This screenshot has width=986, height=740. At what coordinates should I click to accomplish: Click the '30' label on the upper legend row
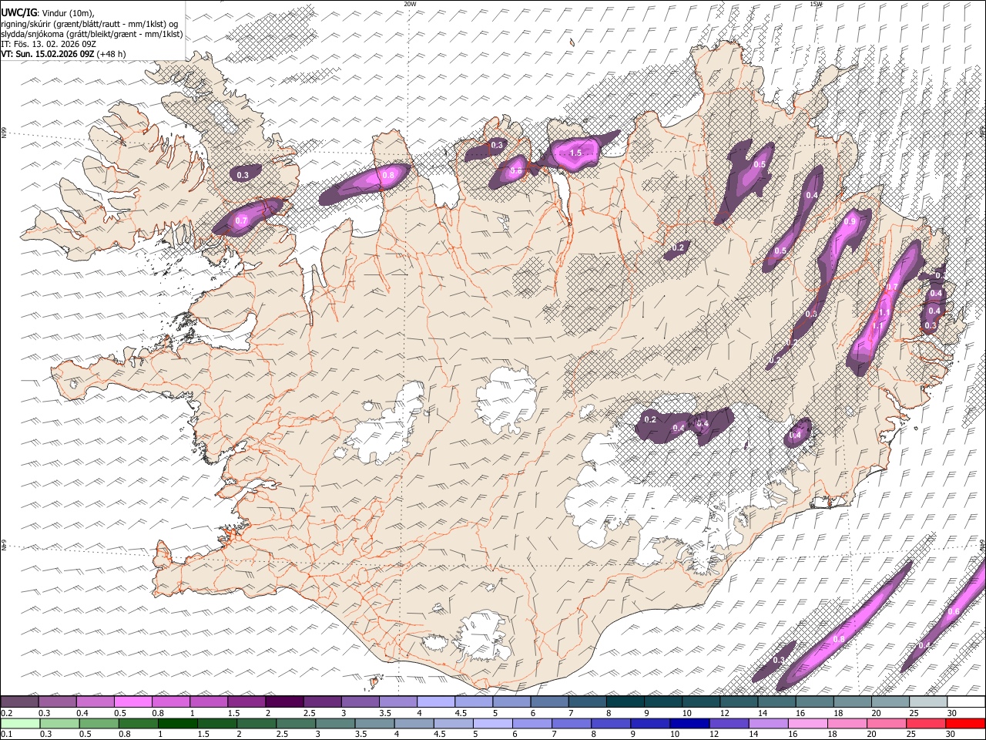[951, 713]
